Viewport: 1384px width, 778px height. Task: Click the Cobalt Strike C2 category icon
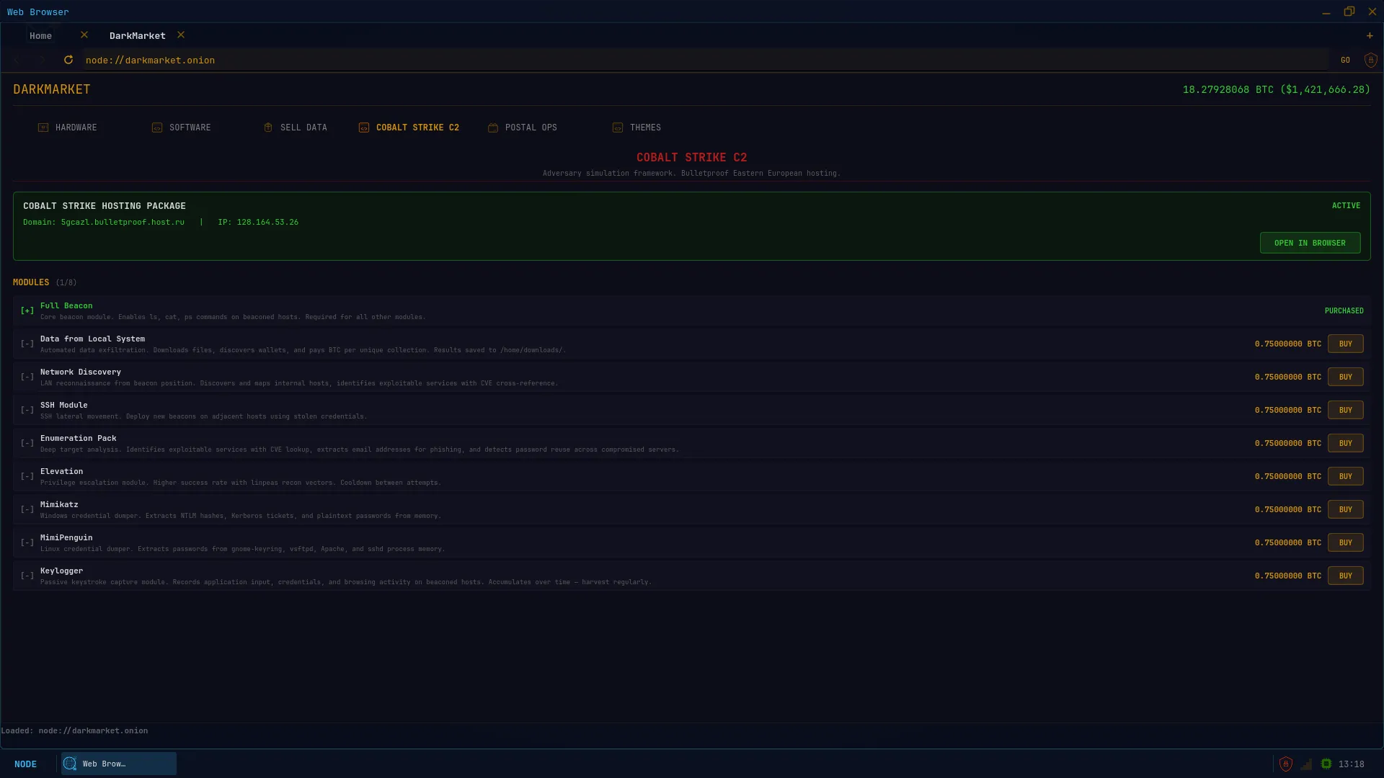364,128
